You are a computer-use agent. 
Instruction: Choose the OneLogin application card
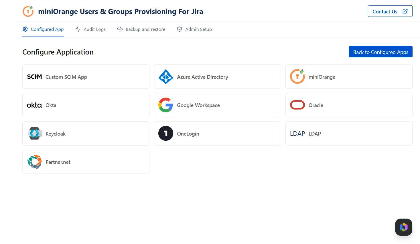click(x=217, y=133)
